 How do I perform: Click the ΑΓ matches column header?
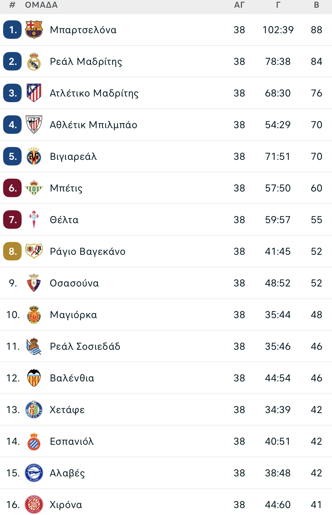click(239, 5)
